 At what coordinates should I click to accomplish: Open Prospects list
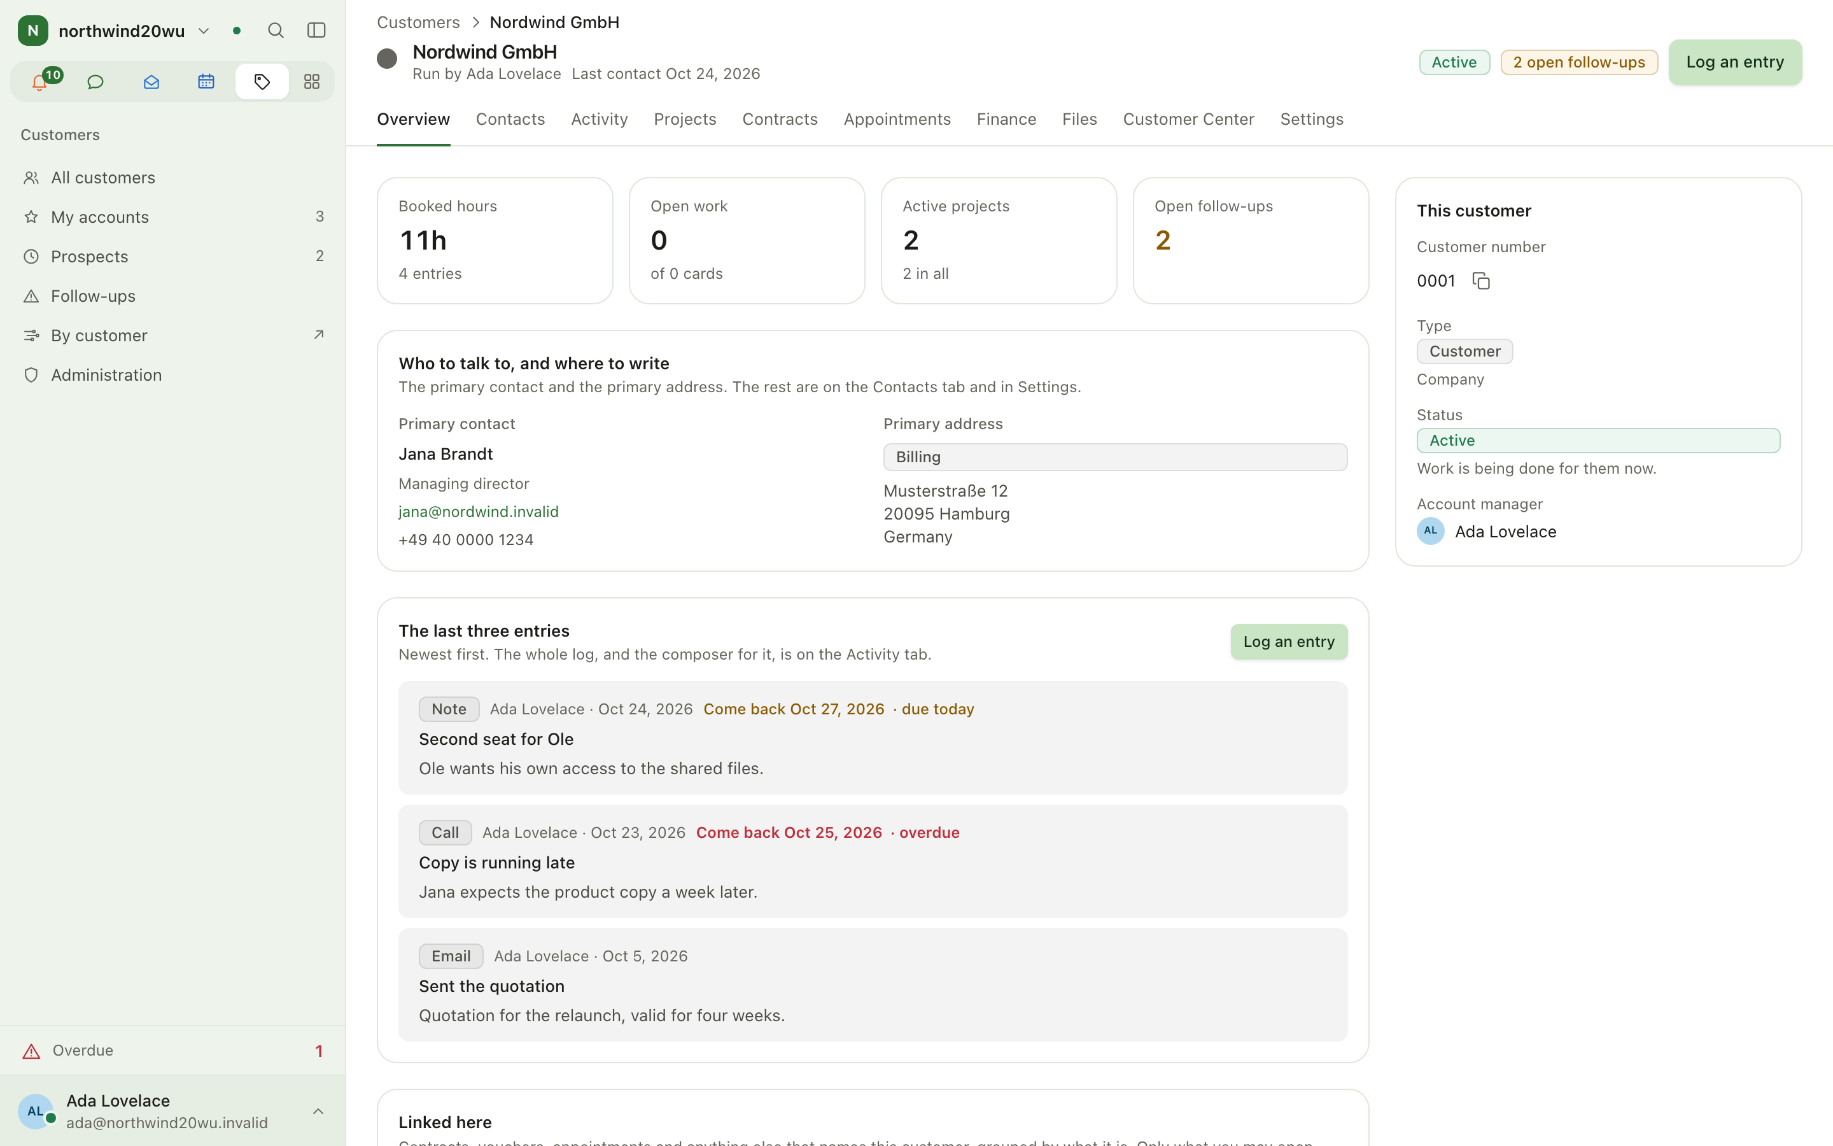pos(172,256)
